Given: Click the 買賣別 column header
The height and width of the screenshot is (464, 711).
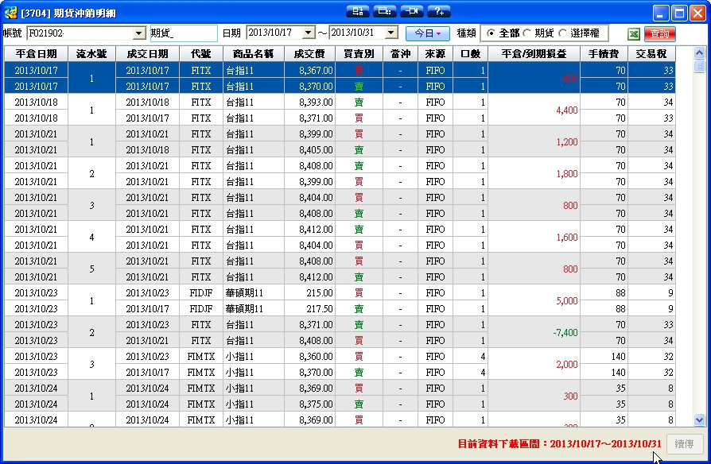Looking at the screenshot, I should tap(359, 54).
